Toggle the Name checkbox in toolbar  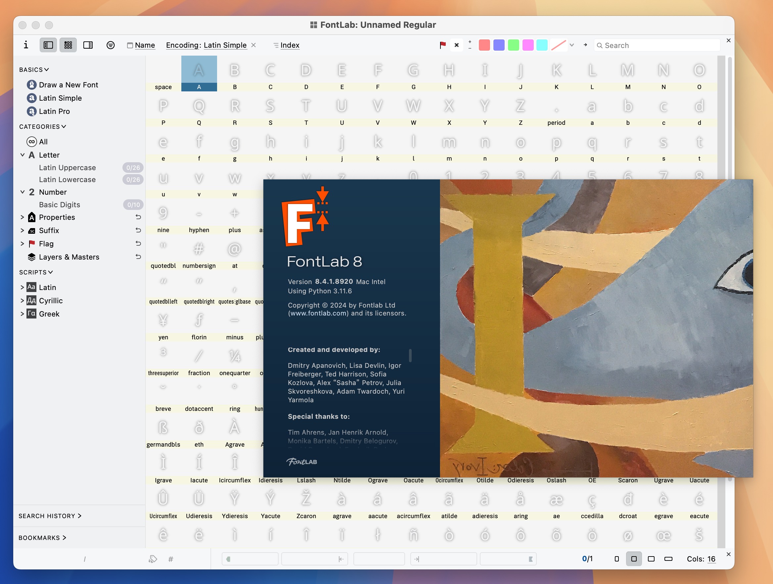pyautogui.click(x=131, y=45)
